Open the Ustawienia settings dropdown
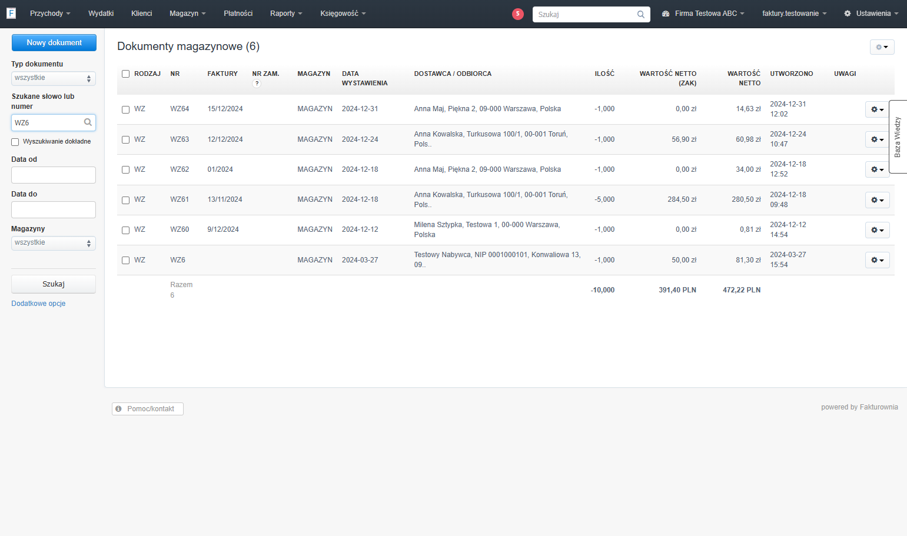907x536 pixels. [871, 14]
